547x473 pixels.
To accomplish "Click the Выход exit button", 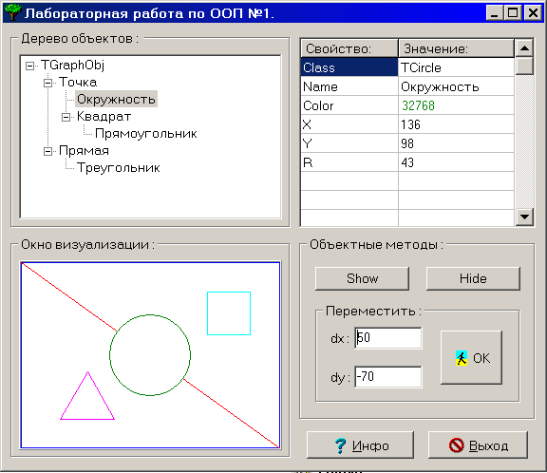I will [478, 445].
